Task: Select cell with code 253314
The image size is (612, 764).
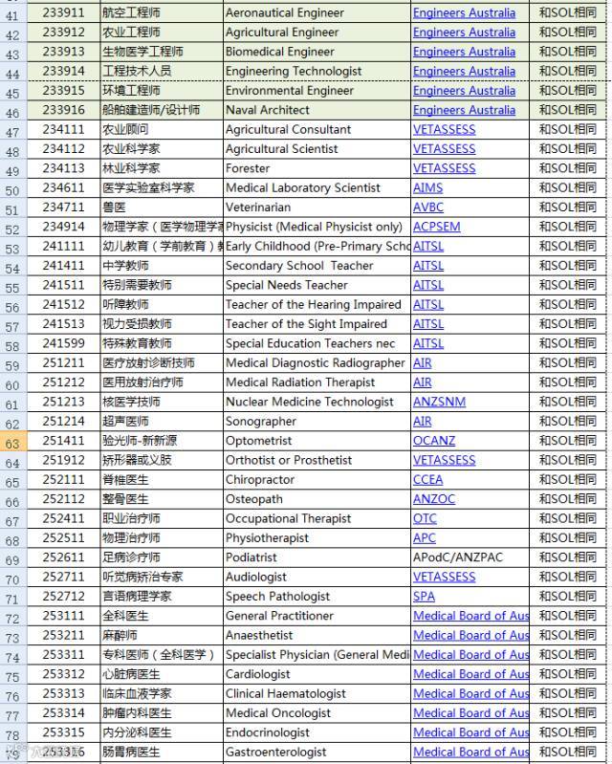Action: point(64,713)
